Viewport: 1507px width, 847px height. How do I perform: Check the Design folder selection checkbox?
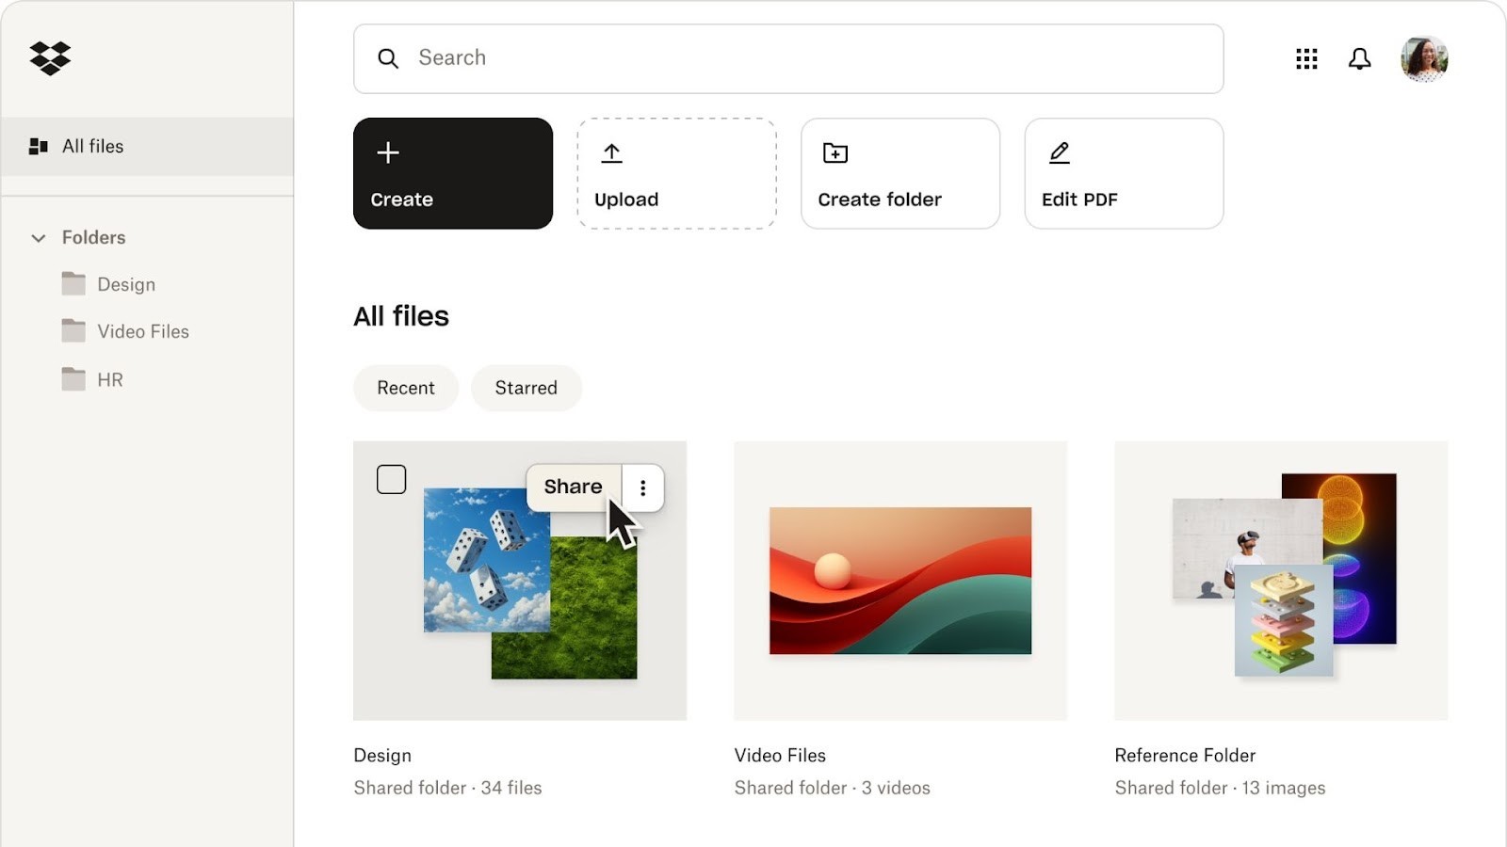391,479
